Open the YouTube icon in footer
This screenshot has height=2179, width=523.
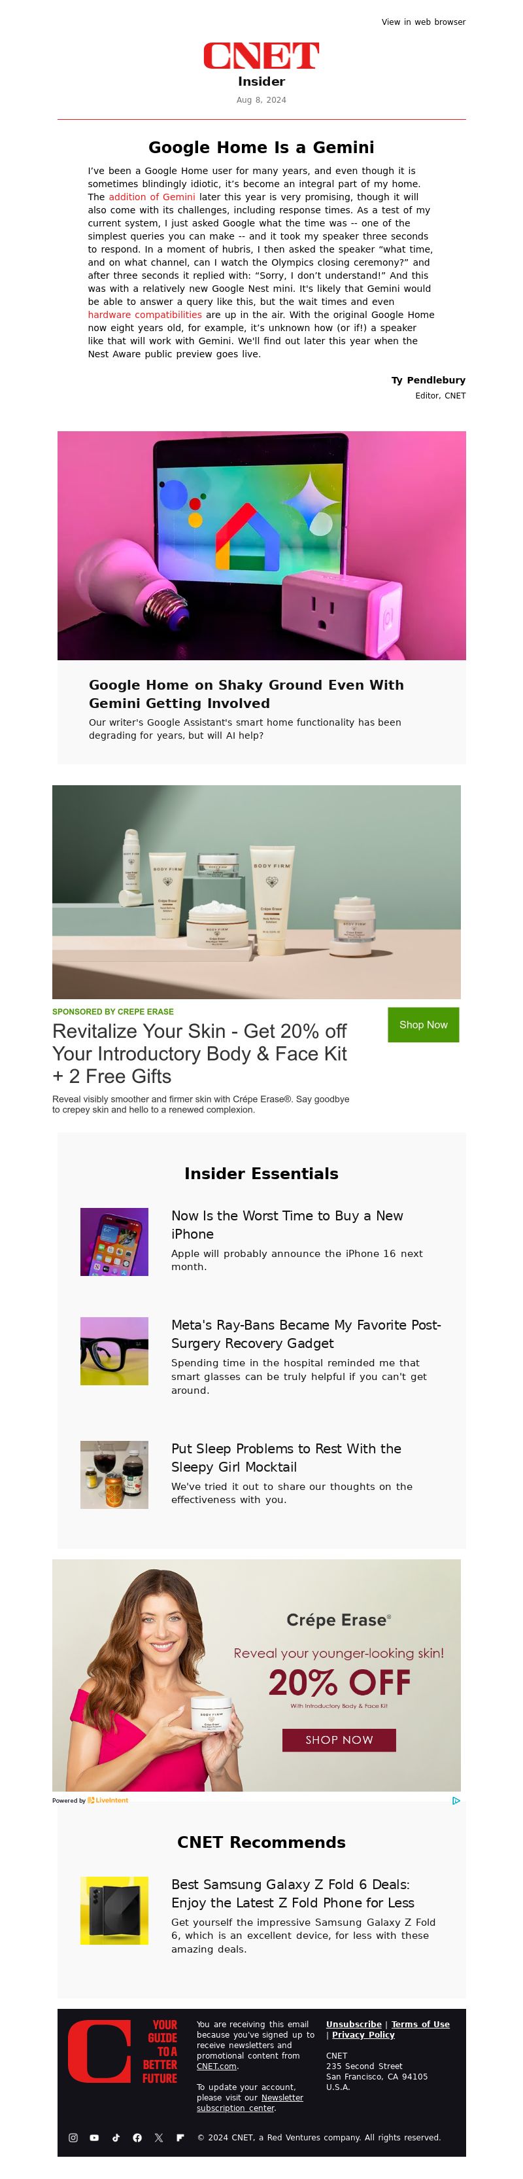93,2138
